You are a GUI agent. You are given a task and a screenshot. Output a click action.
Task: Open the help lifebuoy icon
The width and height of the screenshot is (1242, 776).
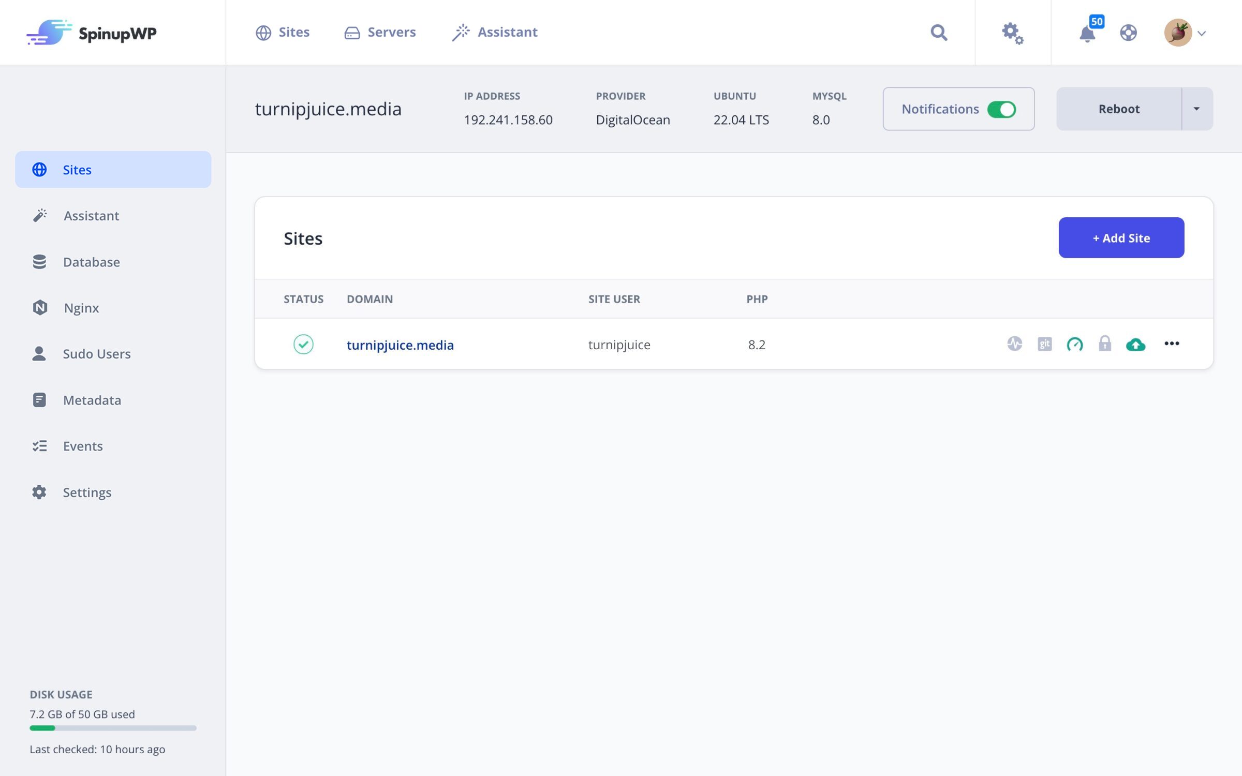click(x=1129, y=33)
